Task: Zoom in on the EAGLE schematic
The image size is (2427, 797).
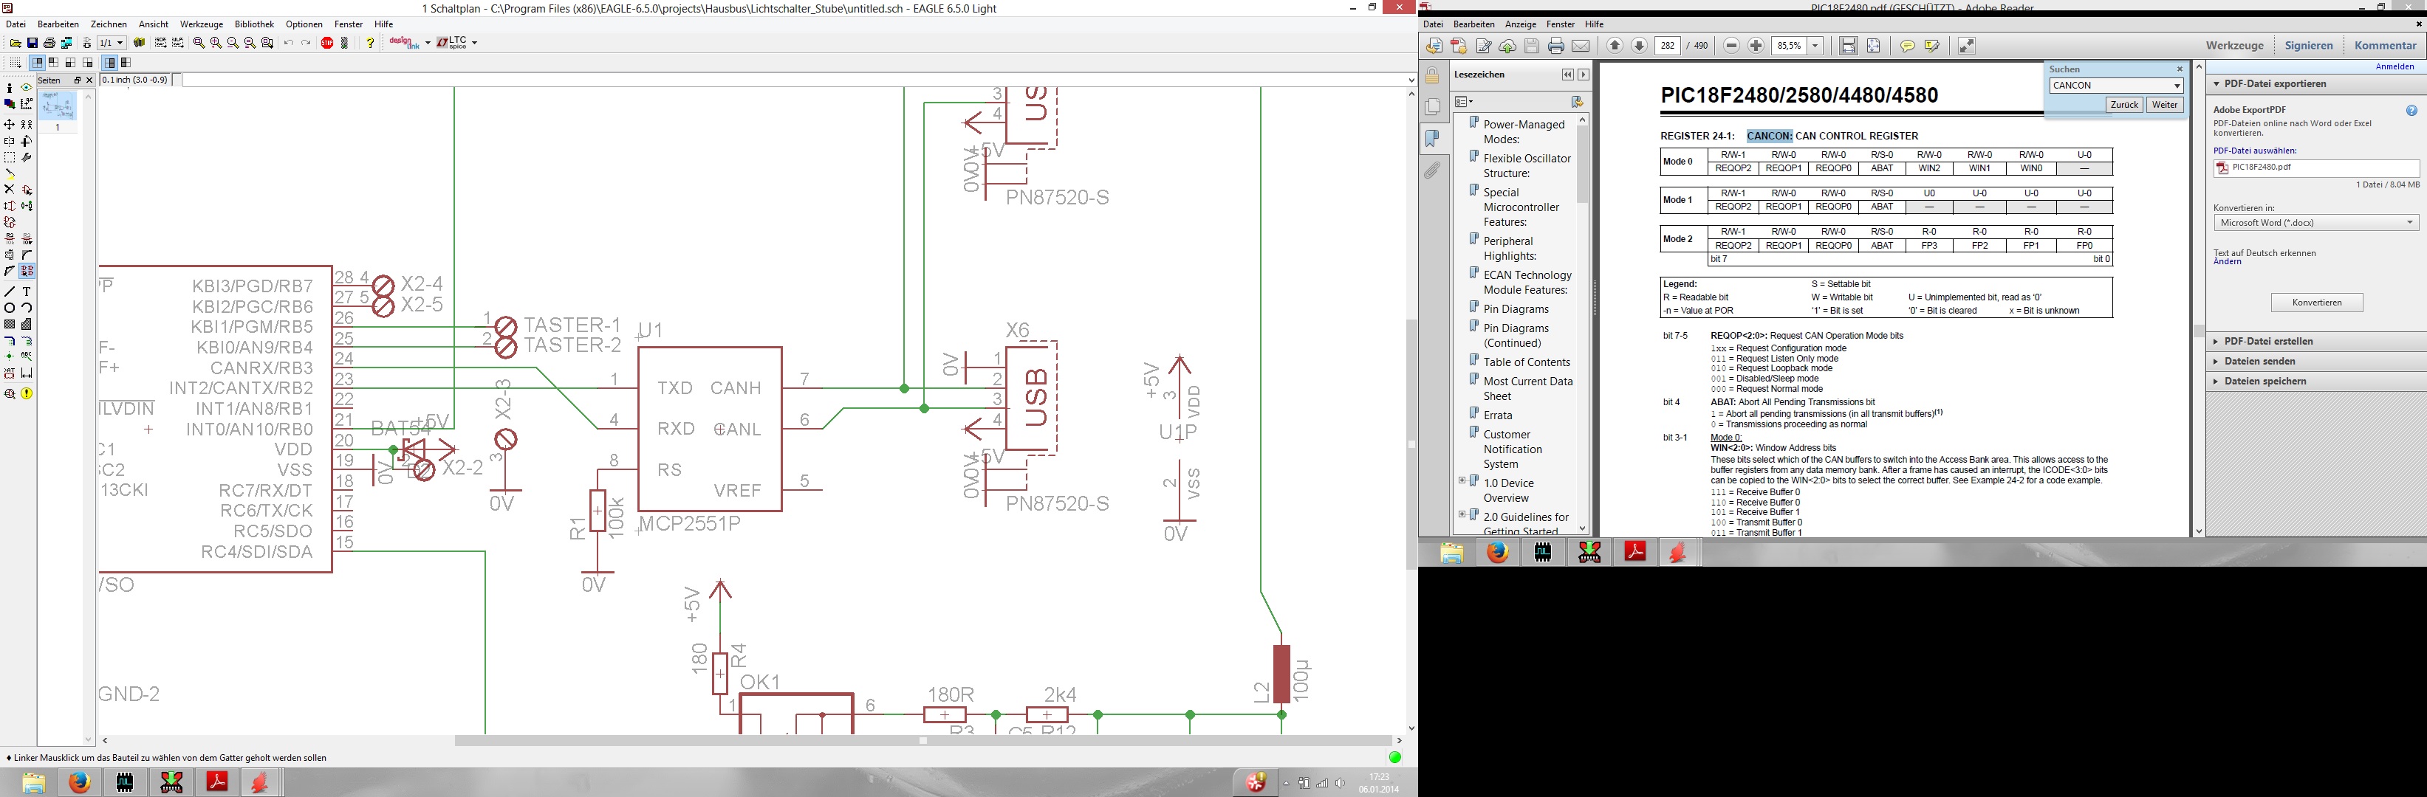Action: (216, 42)
